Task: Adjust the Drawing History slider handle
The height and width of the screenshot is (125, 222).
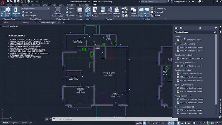Action: click(200, 28)
